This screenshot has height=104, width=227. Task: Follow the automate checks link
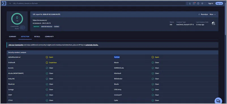[x=92, y=45]
